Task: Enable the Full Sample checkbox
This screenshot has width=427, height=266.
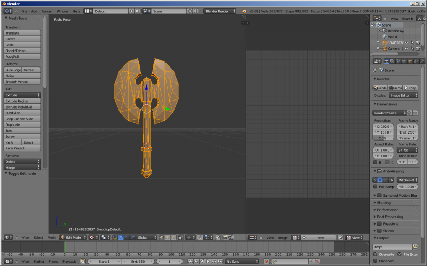Action: pos(376,187)
